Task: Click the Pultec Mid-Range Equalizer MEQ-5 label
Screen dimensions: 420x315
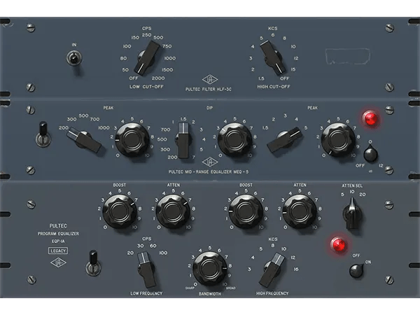Action: coord(209,171)
